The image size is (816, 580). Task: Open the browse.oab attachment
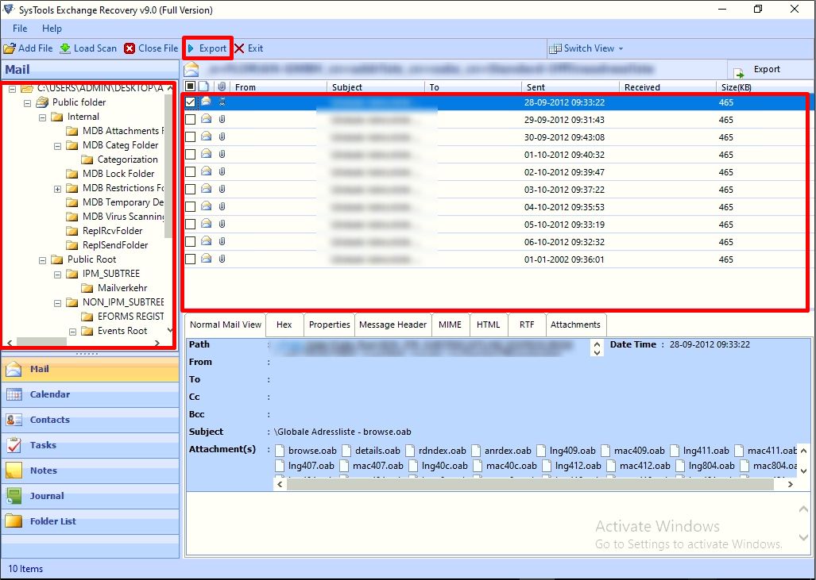[x=306, y=451]
